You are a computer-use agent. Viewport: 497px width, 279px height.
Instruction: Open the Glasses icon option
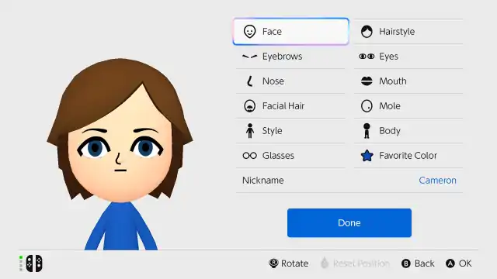[250, 155]
